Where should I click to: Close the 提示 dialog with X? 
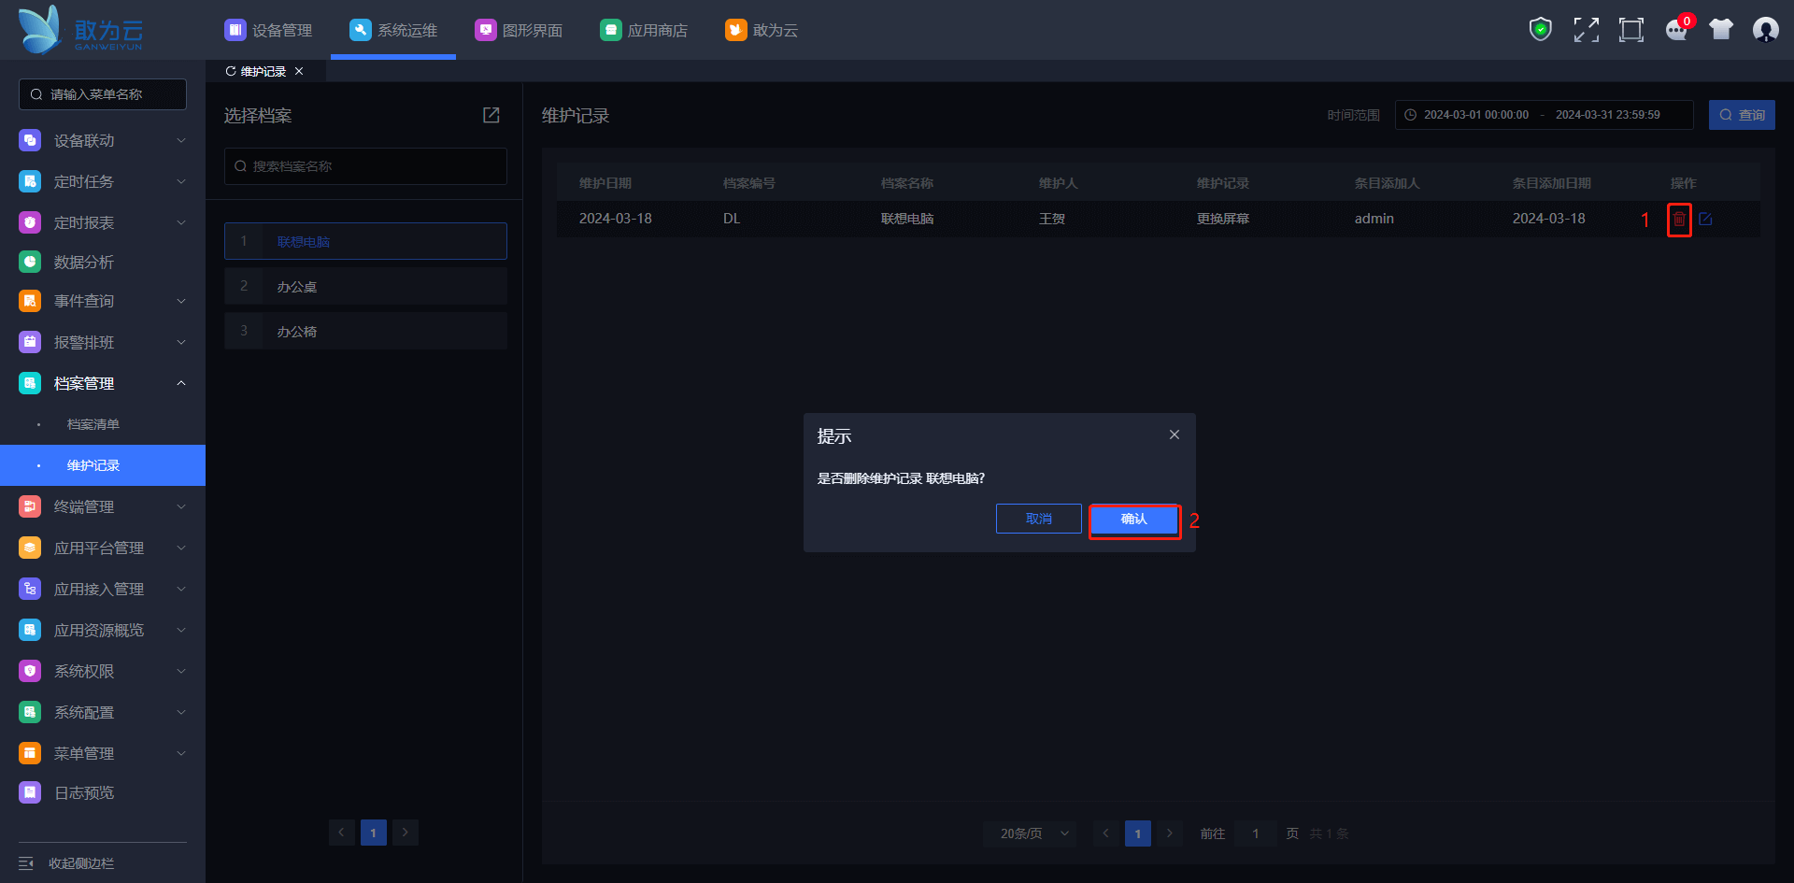[1175, 434]
